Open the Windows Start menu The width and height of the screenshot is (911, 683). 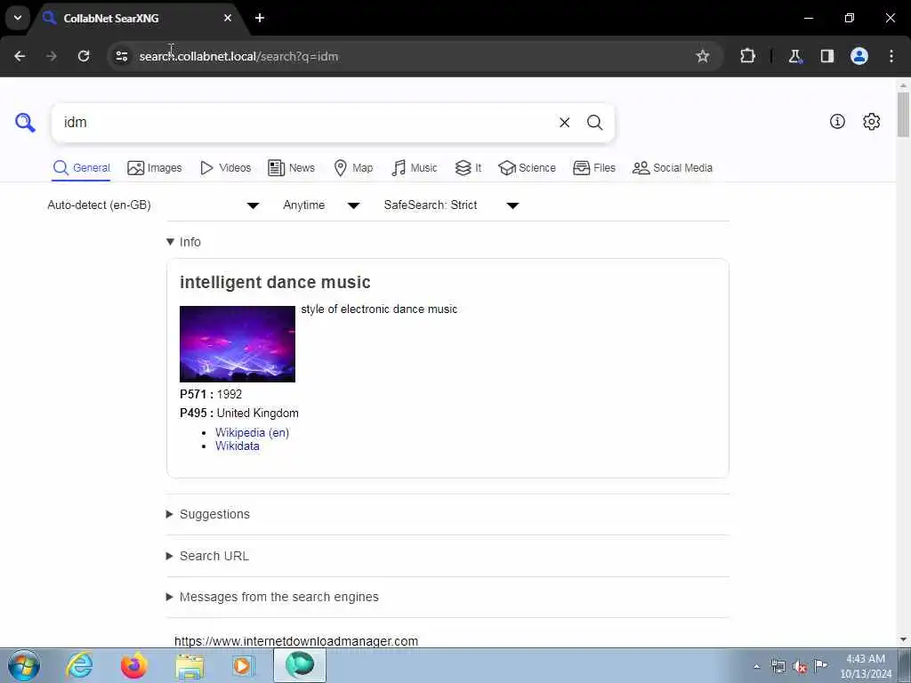coord(24,665)
